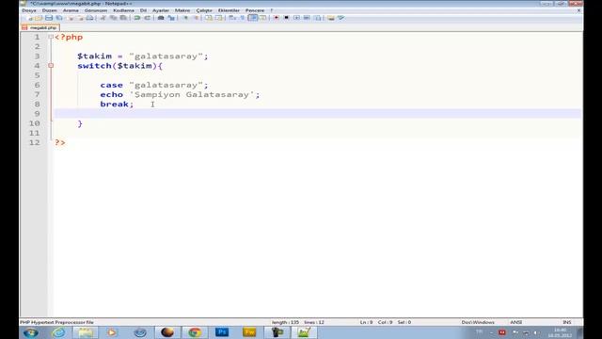
Task: Click ANSI encoding in status bar
Action: [516, 322]
